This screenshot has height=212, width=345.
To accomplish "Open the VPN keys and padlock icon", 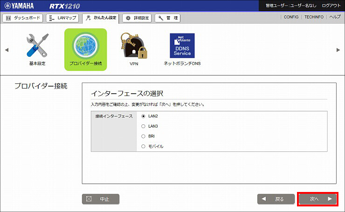I will click(x=134, y=46).
